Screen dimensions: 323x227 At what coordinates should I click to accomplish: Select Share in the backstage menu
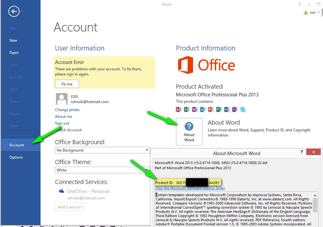tap(14, 101)
